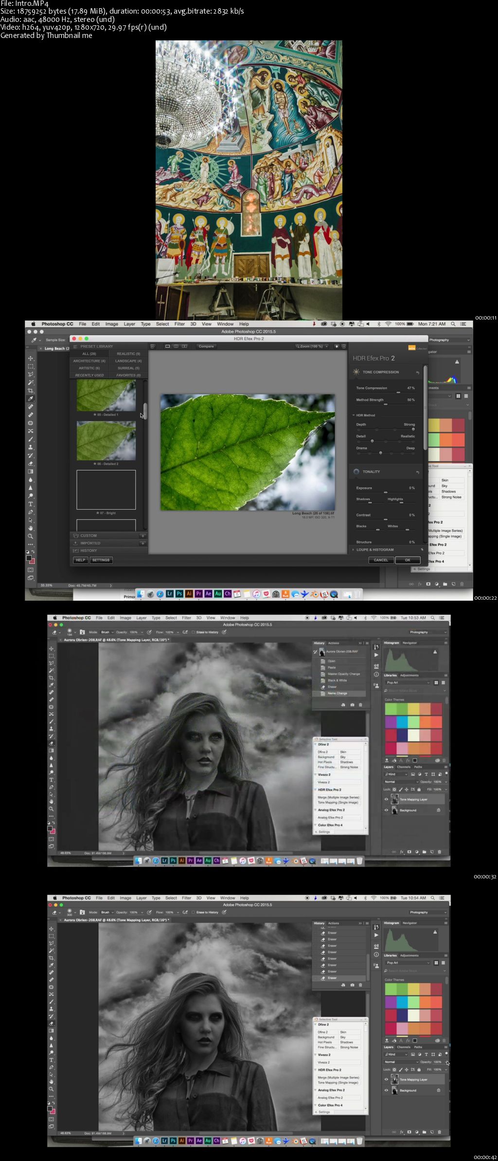This screenshot has height=1161, width=498.
Task: Switch to the Channels tab in the 10:53 AM frame
Action: pyautogui.click(x=404, y=767)
